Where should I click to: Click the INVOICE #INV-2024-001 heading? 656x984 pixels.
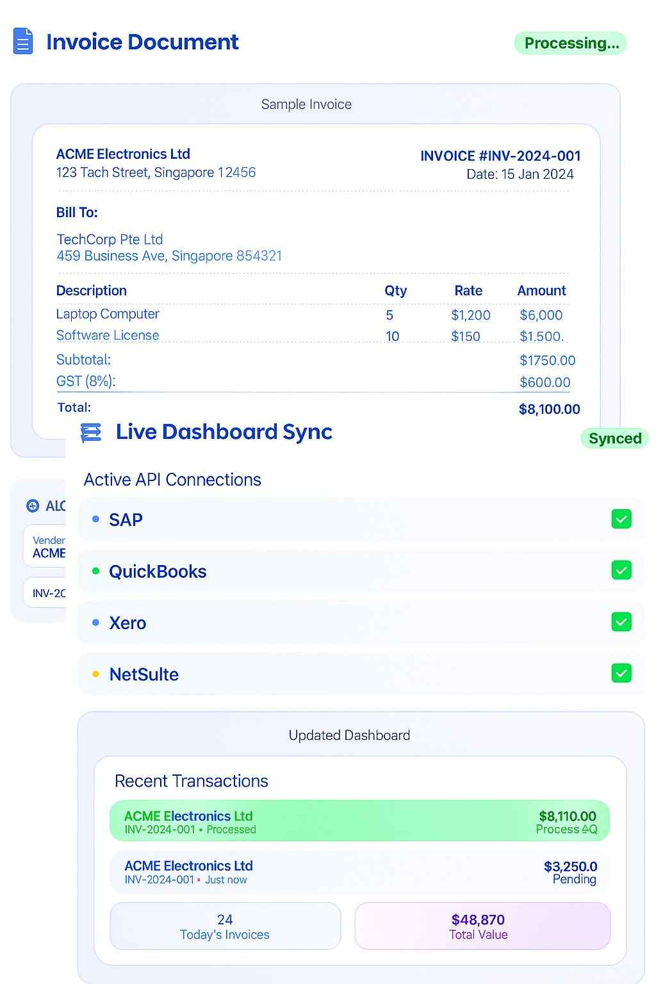click(500, 156)
